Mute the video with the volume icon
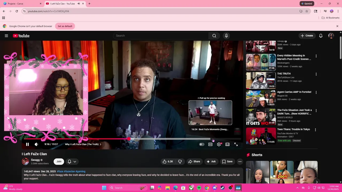 [x=36, y=144]
